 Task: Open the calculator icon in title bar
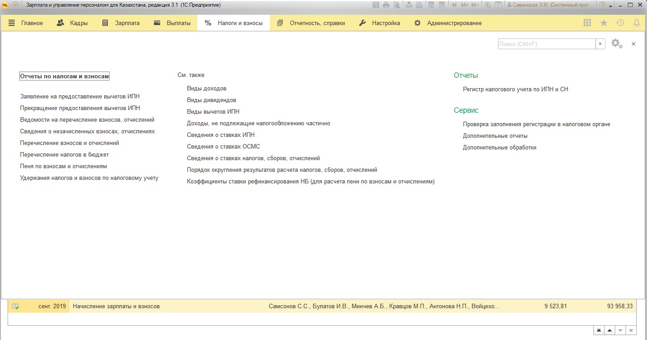pyautogui.click(x=431, y=5)
